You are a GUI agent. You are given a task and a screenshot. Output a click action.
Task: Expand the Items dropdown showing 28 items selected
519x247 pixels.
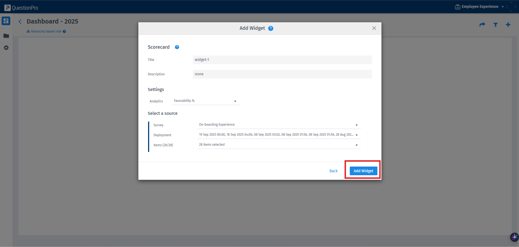click(x=356, y=145)
